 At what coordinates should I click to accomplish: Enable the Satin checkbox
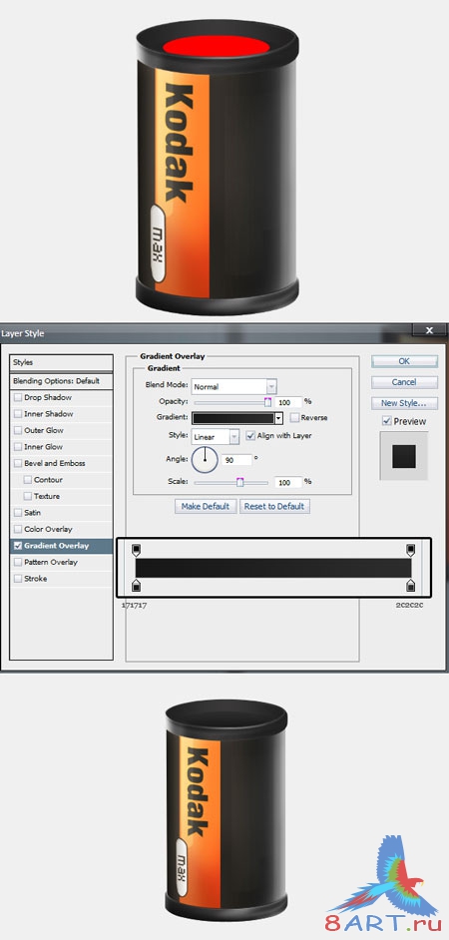[x=17, y=513]
